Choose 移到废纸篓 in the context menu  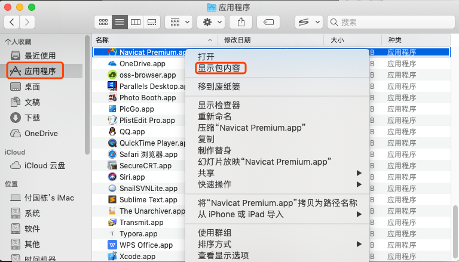[x=219, y=87]
